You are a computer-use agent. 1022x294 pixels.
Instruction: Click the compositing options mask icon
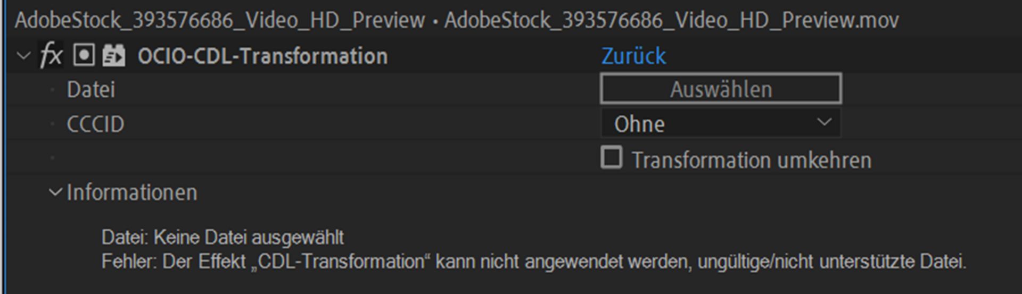84,55
